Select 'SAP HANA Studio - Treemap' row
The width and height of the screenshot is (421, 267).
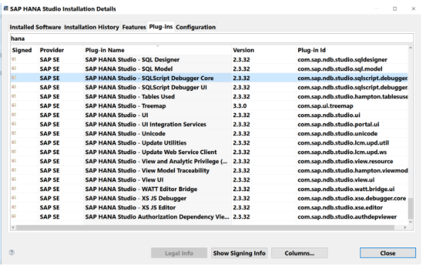click(209, 106)
